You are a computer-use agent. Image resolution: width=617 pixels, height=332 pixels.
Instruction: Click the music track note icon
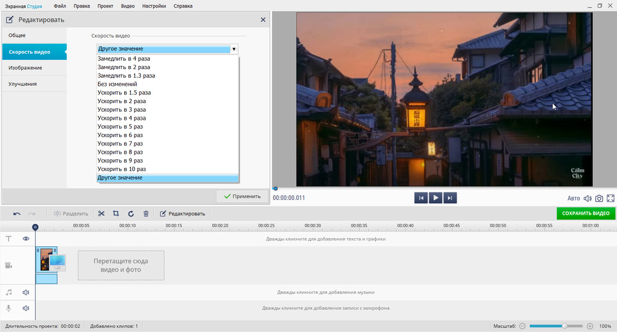[9, 293]
